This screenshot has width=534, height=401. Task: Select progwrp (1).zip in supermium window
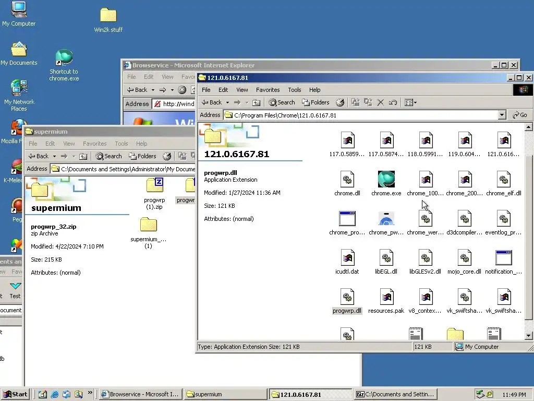point(154,193)
